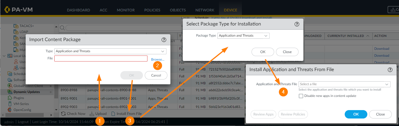Open the Application and Threats File dropdown
This screenshot has width=399, height=126.
(x=387, y=84)
